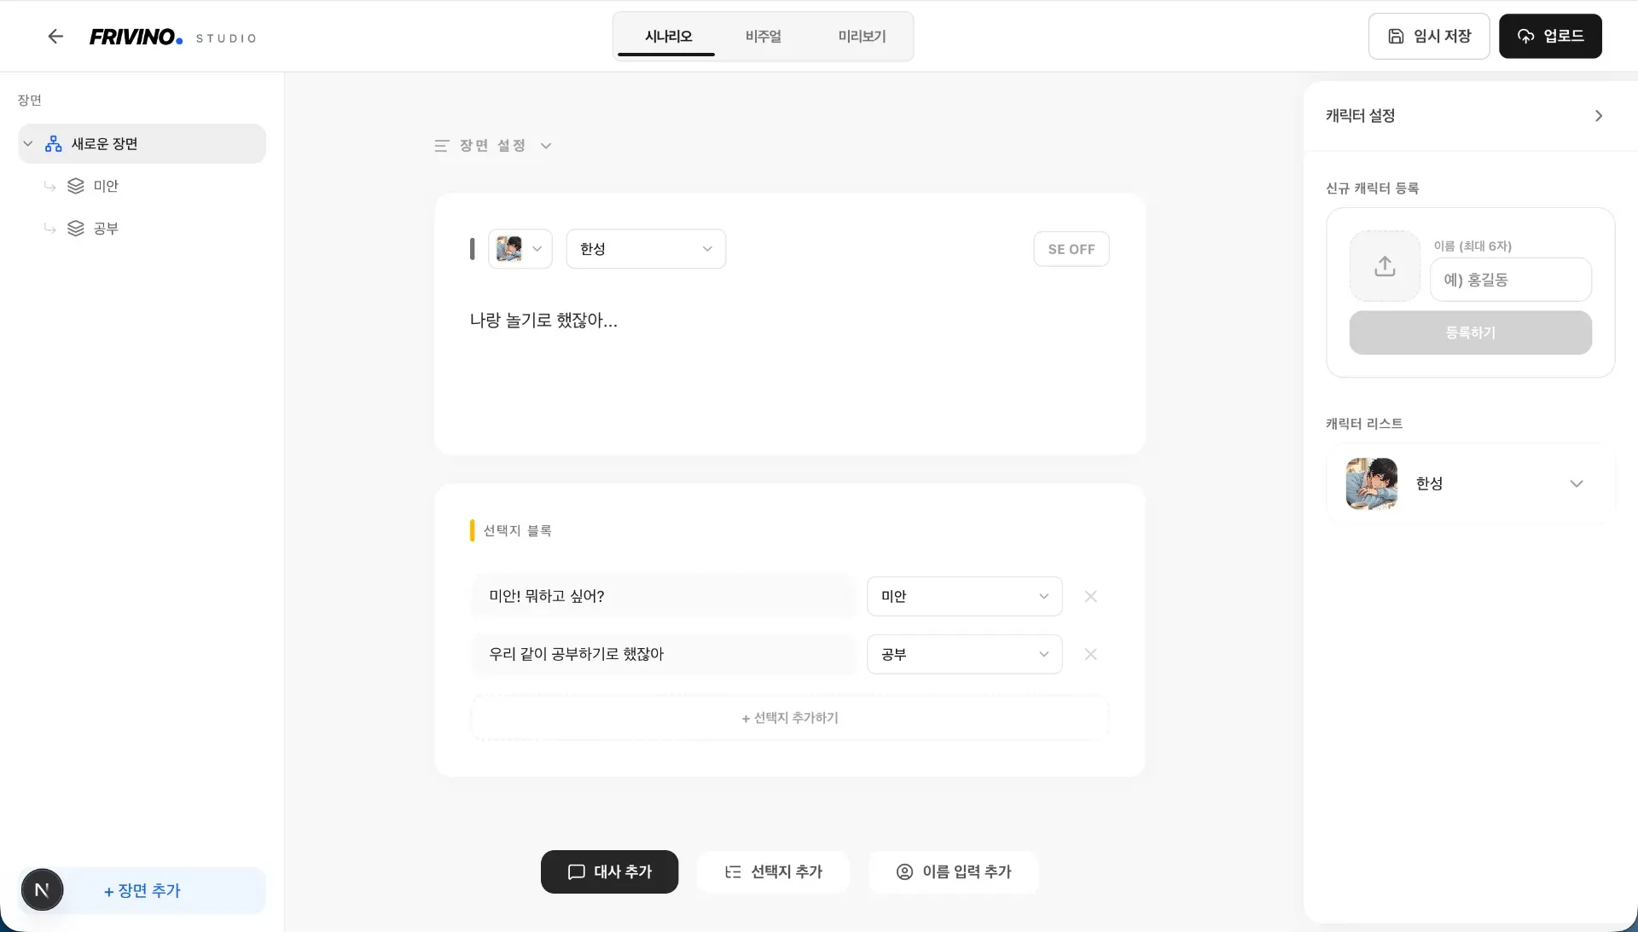
Task: Expand the 한성 entry in 캐릭터 리스트
Action: pos(1577,483)
